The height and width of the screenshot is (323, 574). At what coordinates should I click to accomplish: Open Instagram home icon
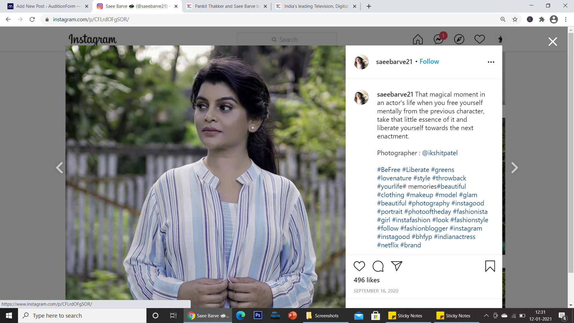coord(418,39)
